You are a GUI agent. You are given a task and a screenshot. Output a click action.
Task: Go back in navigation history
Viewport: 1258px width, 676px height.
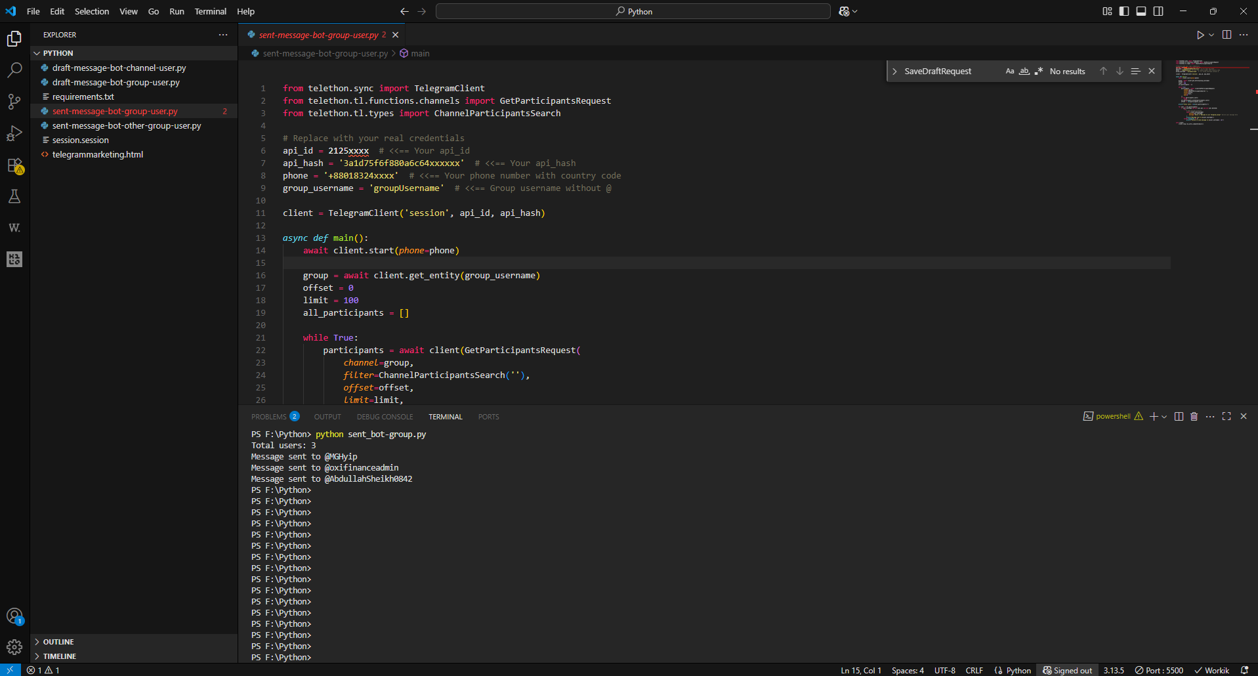point(404,11)
